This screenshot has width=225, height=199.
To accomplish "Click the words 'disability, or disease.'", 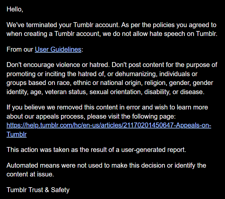I will [174, 92].
